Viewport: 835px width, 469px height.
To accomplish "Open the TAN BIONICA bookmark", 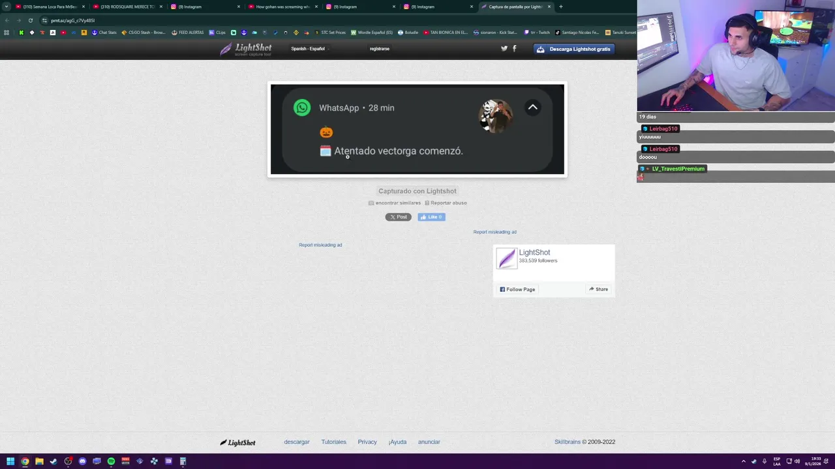I will coord(446,33).
